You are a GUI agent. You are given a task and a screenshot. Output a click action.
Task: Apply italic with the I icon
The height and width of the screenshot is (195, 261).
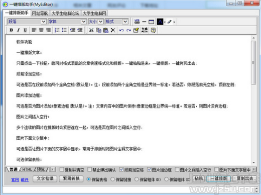click(18, 30)
